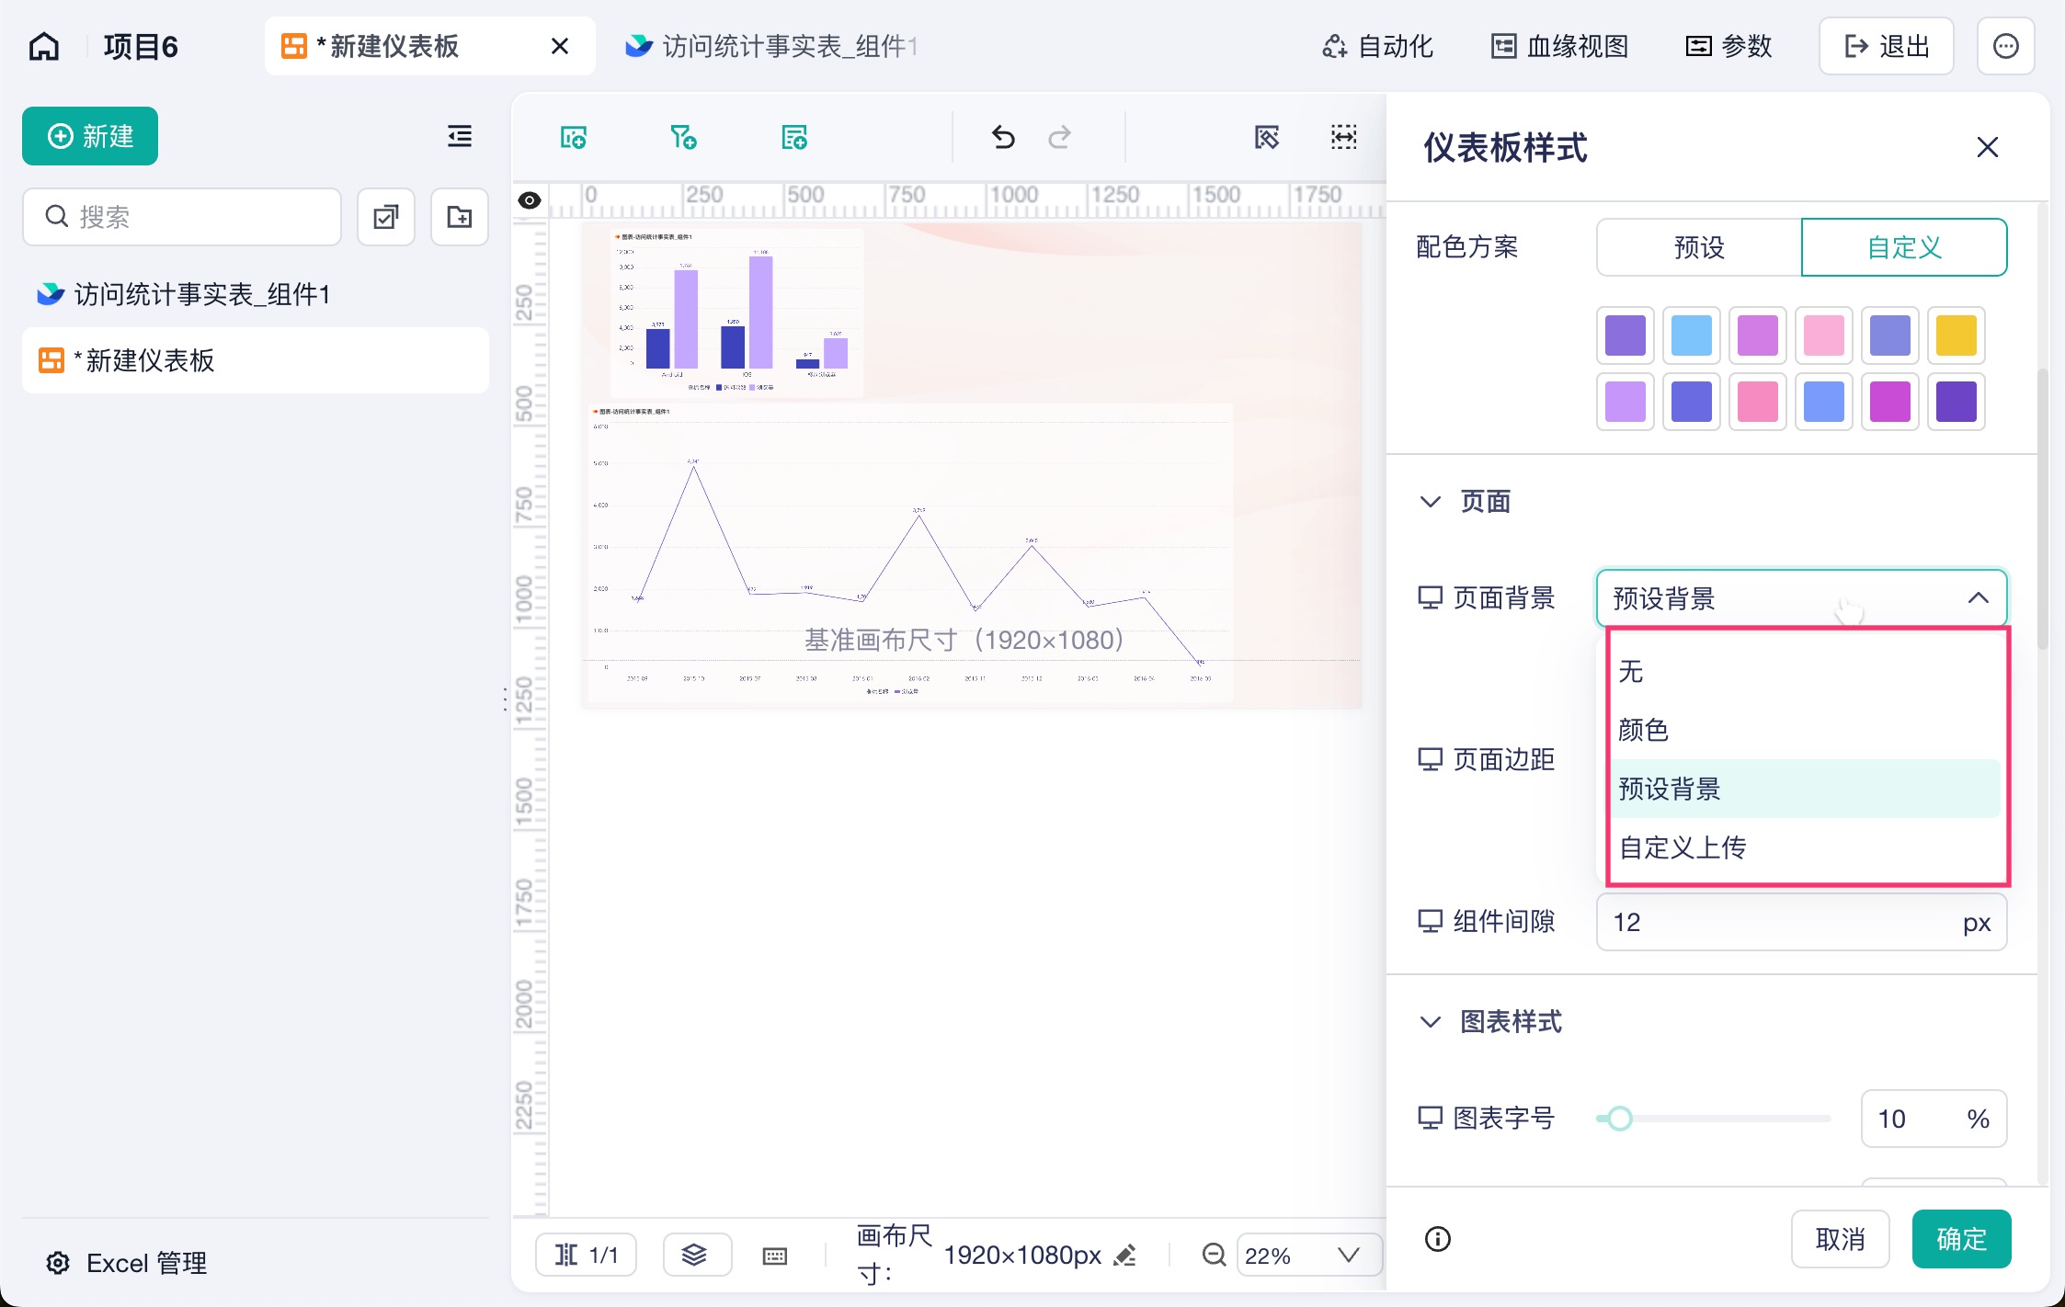
Task: Collapse the left sidebar list
Action: tap(460, 136)
